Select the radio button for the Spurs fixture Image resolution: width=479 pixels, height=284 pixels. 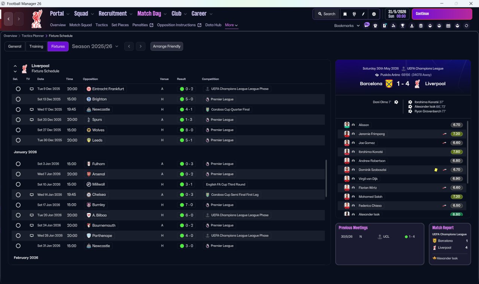tap(18, 120)
